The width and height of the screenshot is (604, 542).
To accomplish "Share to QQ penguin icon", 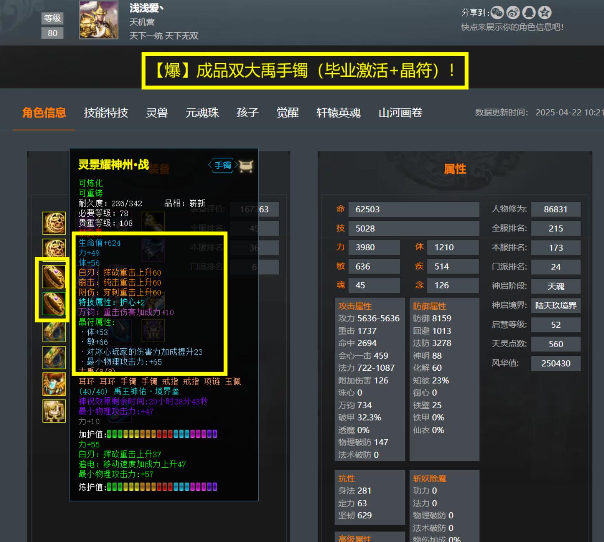I will 529,13.
